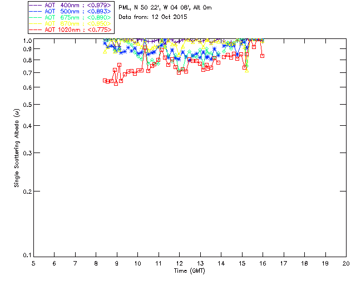Click the x-axis label 12
Image resolution: width=356 pixels, height=285 pixels.
coord(179,263)
